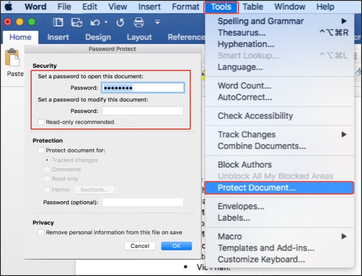Screen dimensions: 362x276
Task: Select Comments radio button
Action: [x=47, y=169]
